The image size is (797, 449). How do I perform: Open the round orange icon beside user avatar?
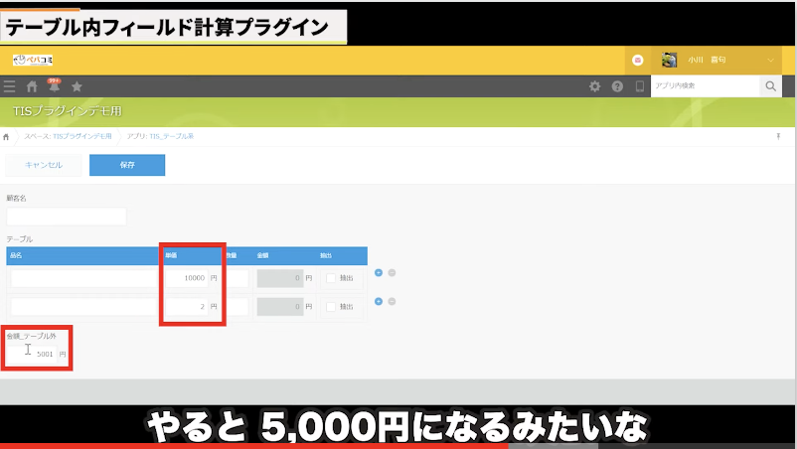pos(637,61)
